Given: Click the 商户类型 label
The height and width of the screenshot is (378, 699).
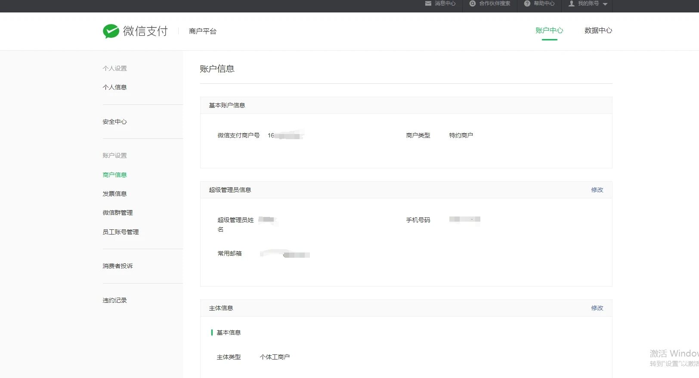Looking at the screenshot, I should [418, 135].
